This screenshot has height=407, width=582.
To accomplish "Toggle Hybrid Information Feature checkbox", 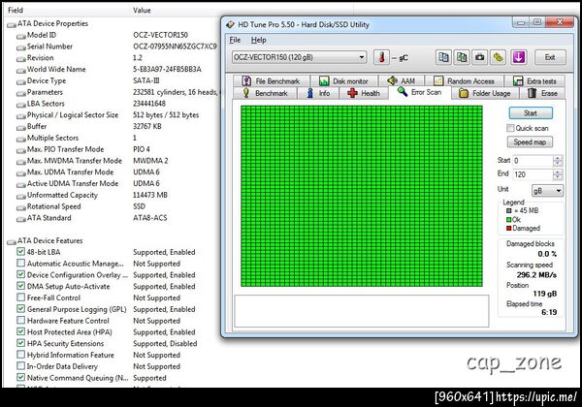I will click(20, 355).
